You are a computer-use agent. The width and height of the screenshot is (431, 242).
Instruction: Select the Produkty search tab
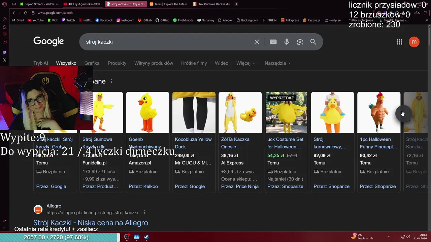(x=117, y=63)
